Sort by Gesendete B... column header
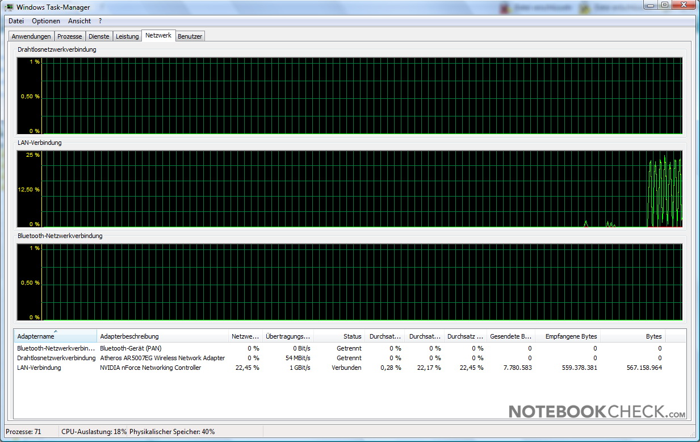The image size is (700, 442). point(511,336)
